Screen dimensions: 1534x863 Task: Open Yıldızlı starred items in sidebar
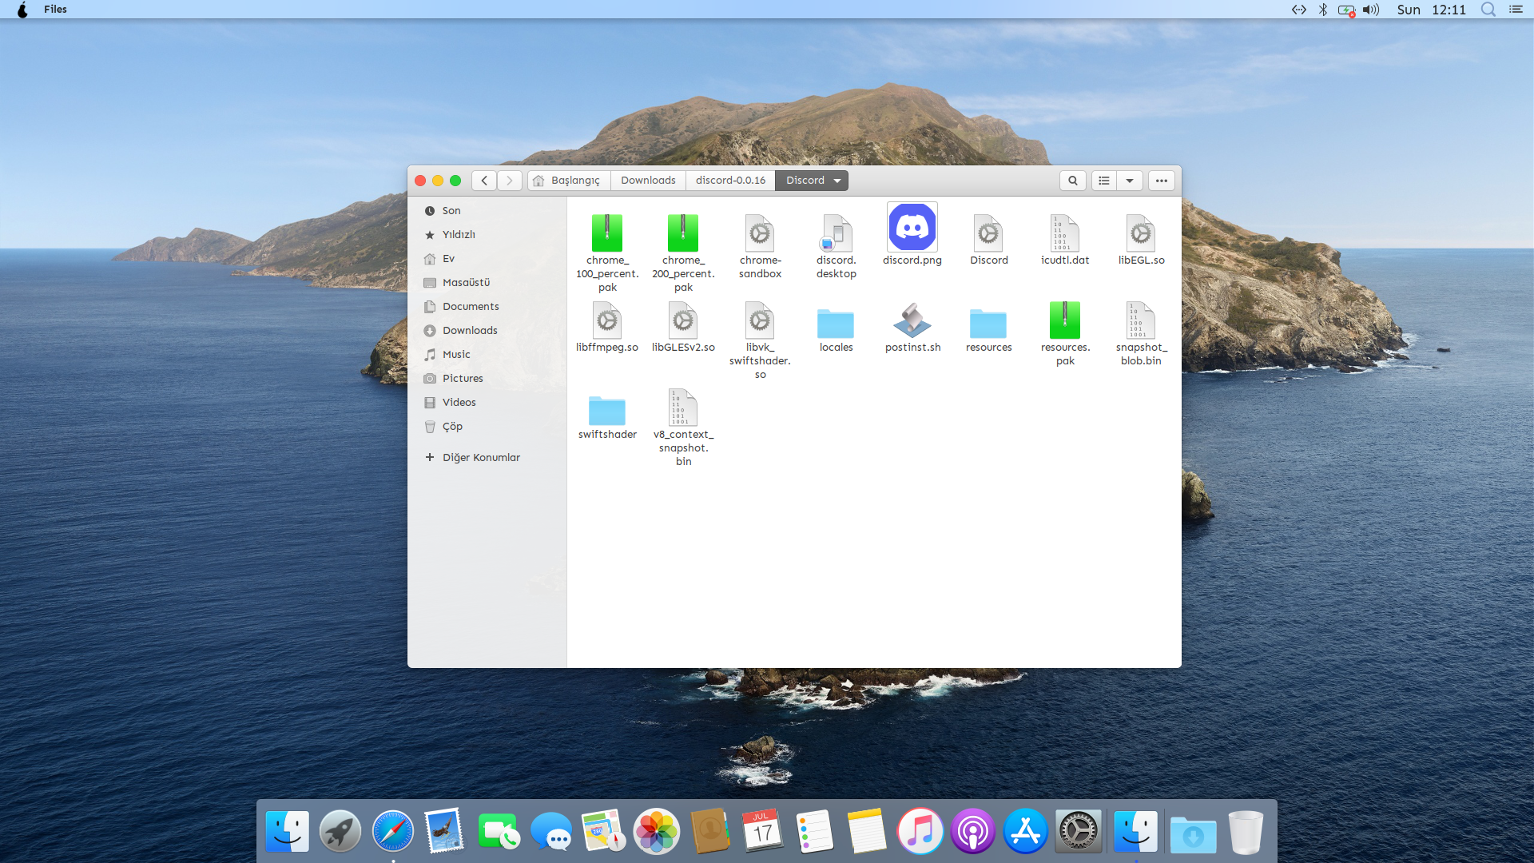point(487,235)
